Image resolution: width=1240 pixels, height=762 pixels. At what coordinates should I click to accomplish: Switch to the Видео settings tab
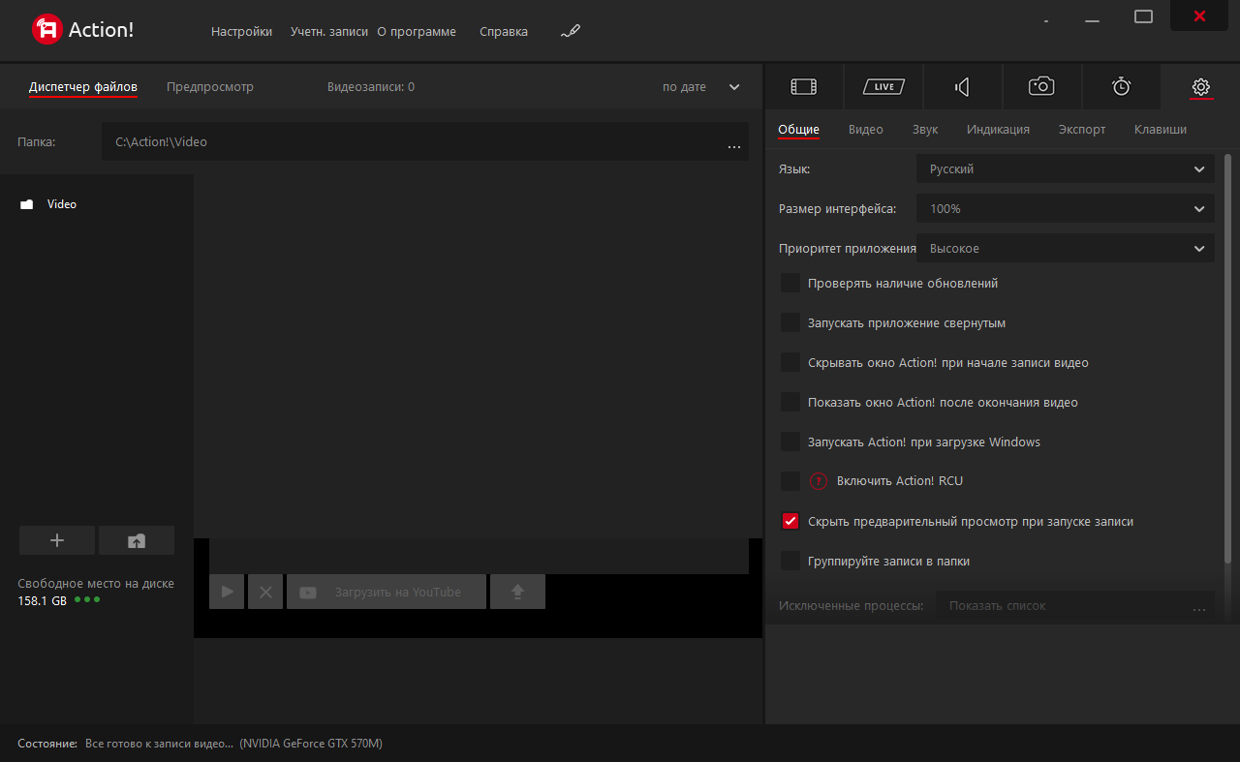[866, 130]
